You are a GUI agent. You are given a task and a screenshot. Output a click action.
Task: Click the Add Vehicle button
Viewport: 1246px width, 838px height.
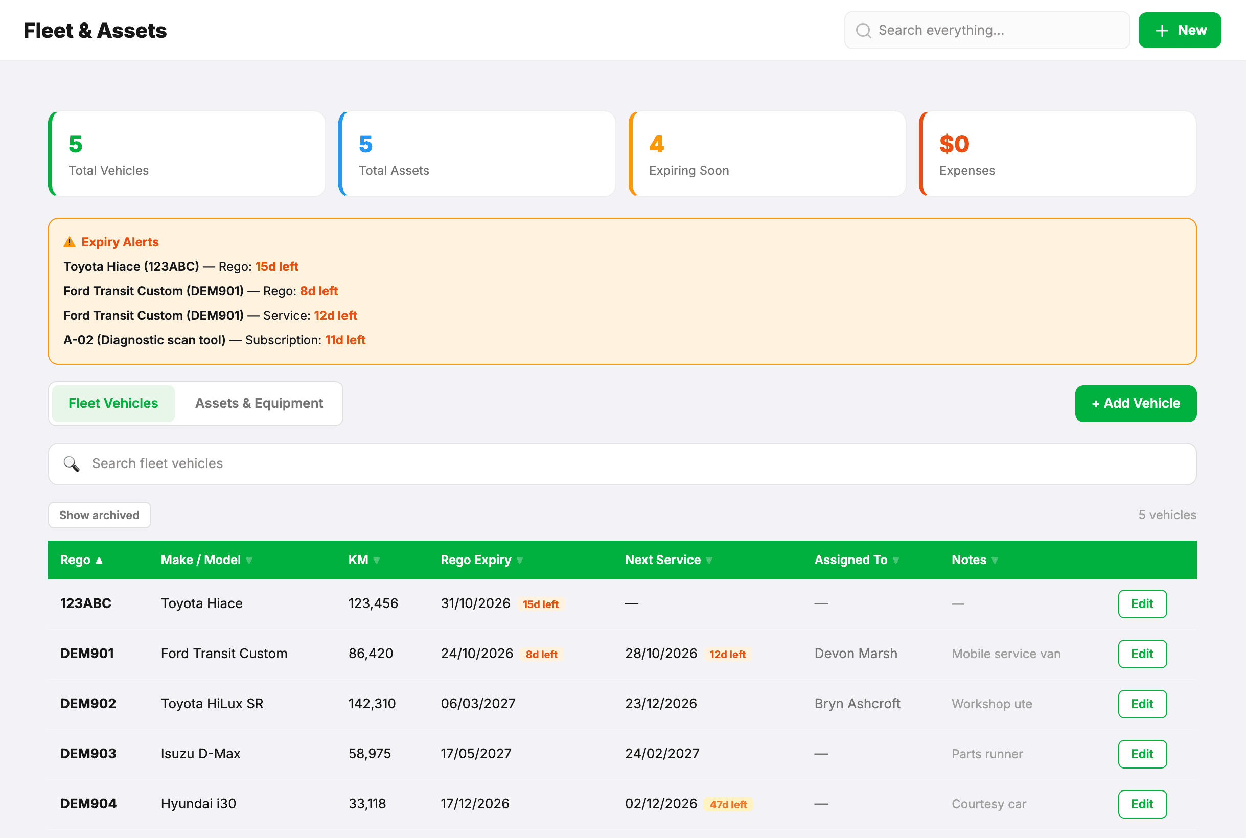(1135, 404)
